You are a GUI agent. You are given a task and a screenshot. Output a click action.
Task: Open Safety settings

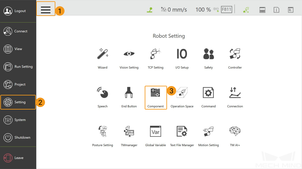tap(208, 59)
